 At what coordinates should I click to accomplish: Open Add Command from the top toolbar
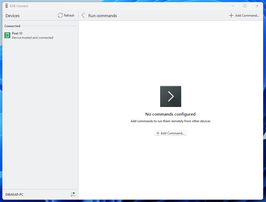(244, 16)
